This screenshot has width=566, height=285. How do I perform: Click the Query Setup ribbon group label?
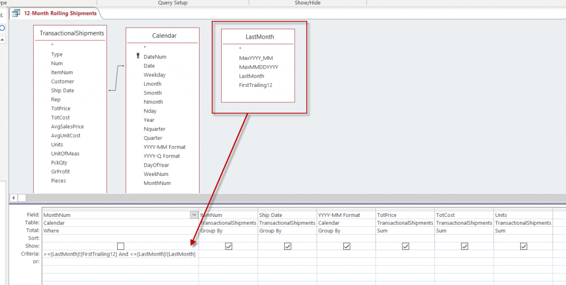coord(173,3)
